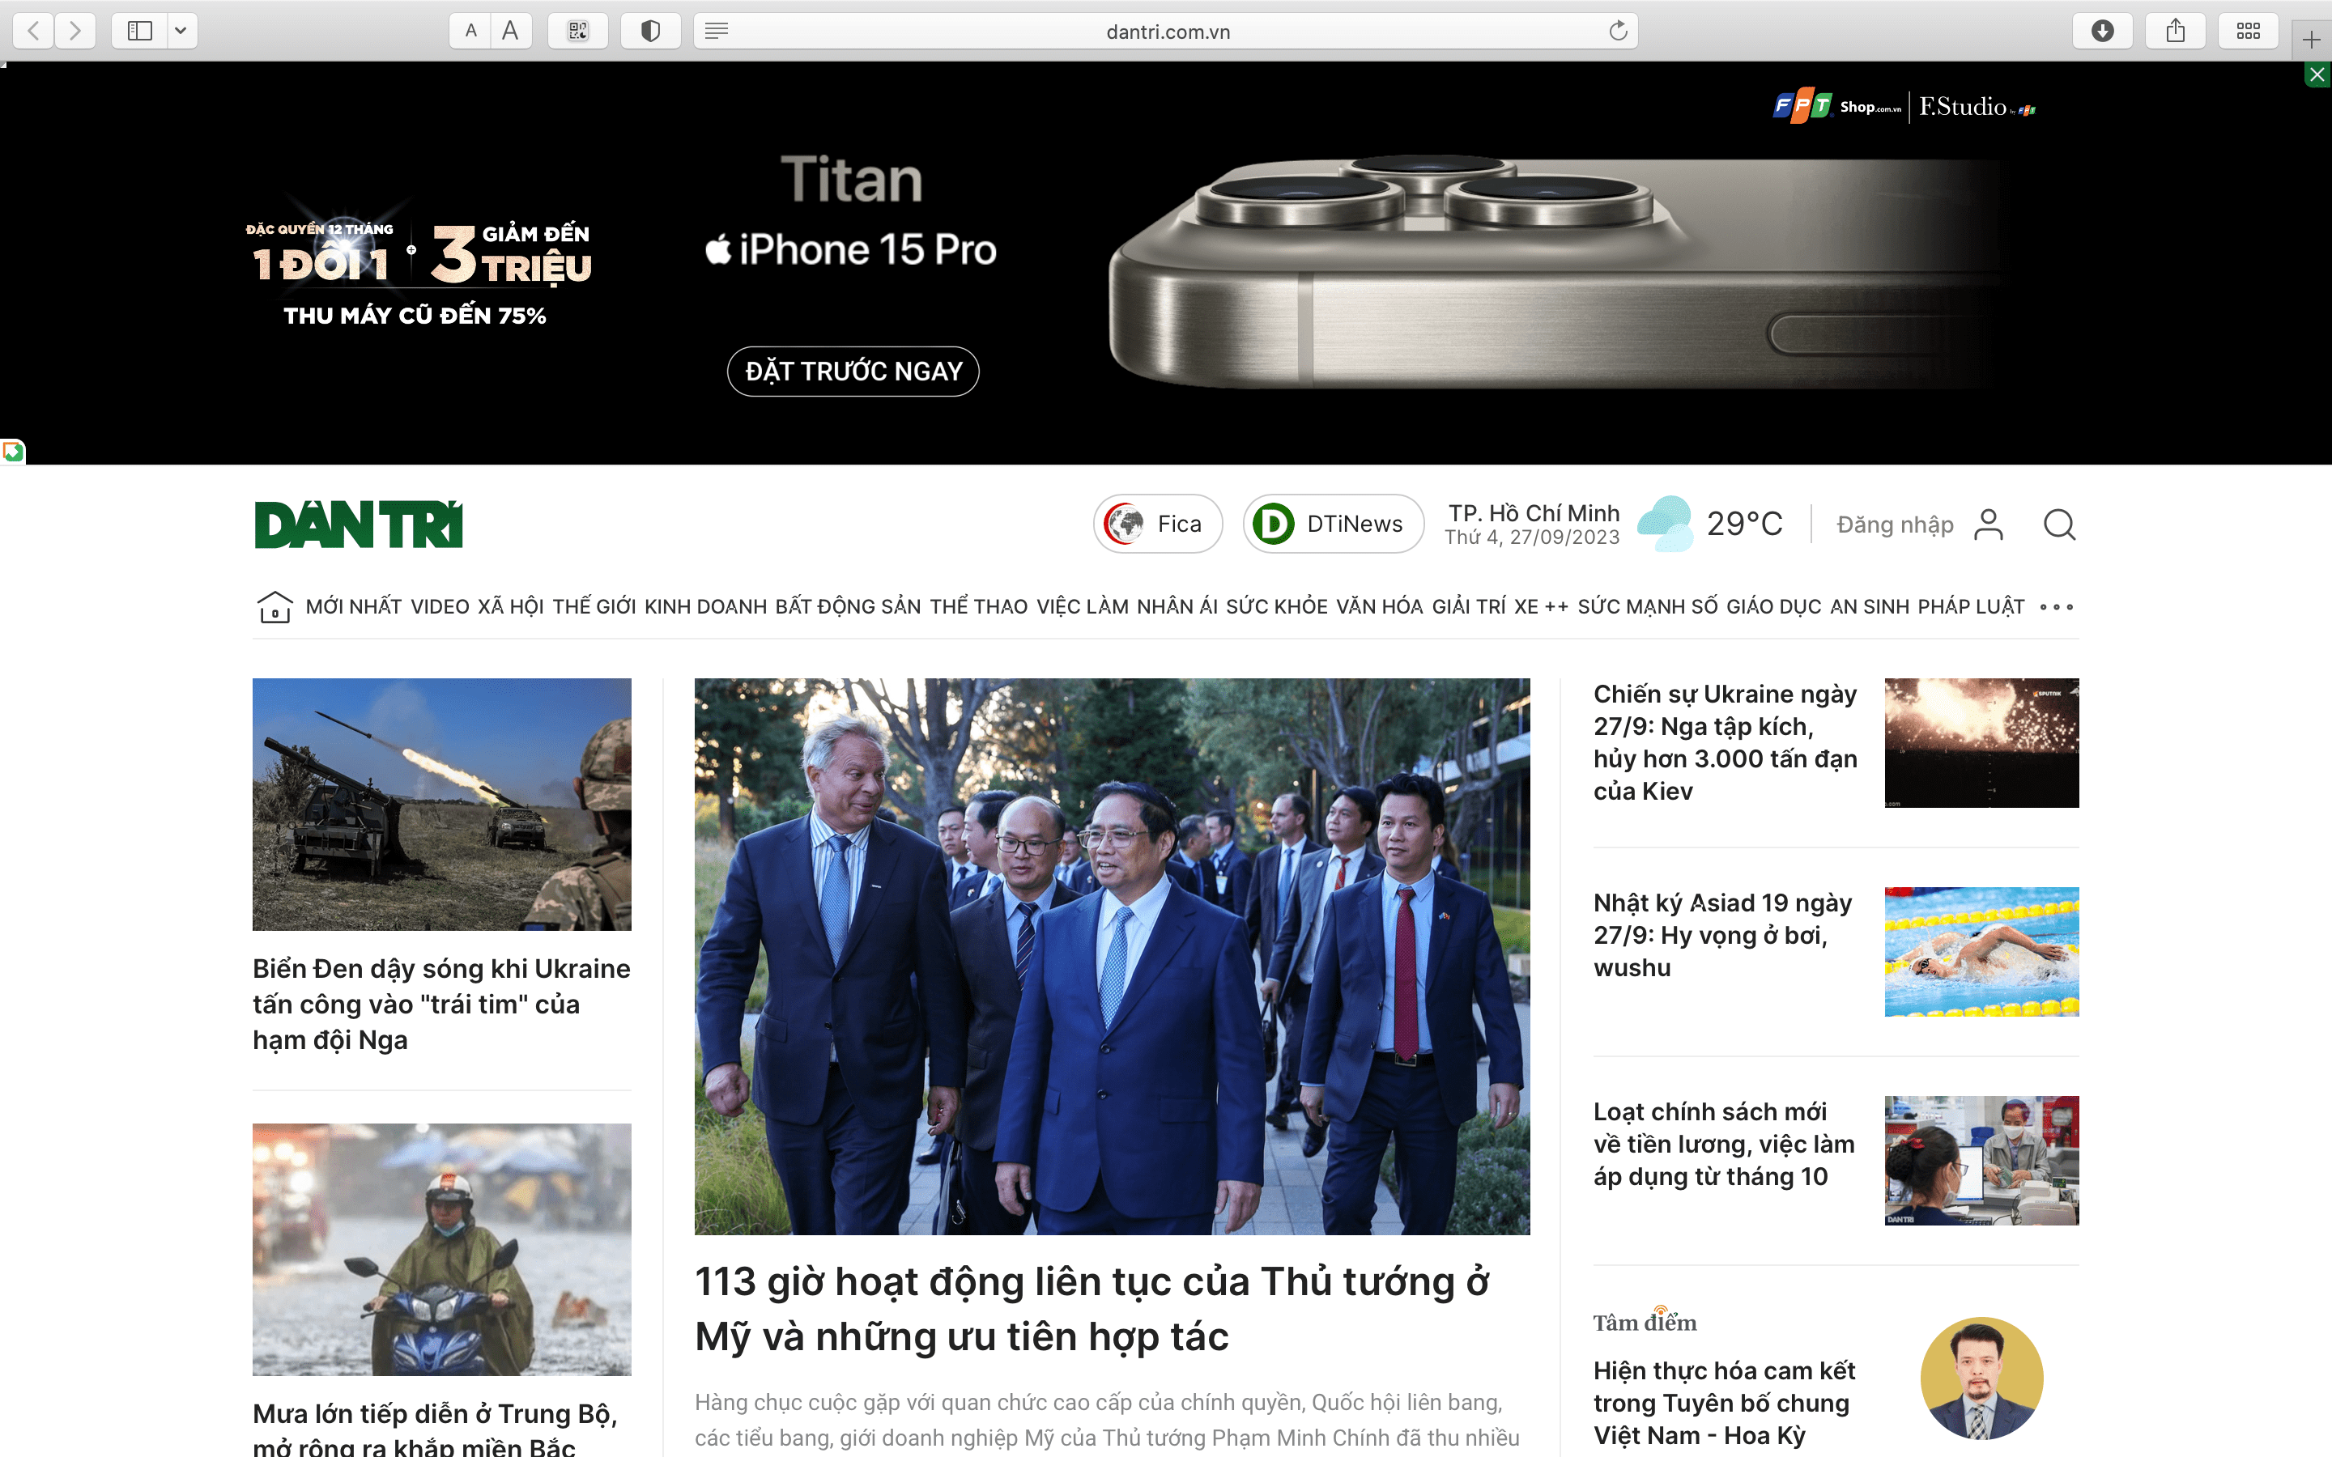2332x1457 pixels.
Task: Close the iPhone 15 Pro banner ad
Action: point(2317,74)
